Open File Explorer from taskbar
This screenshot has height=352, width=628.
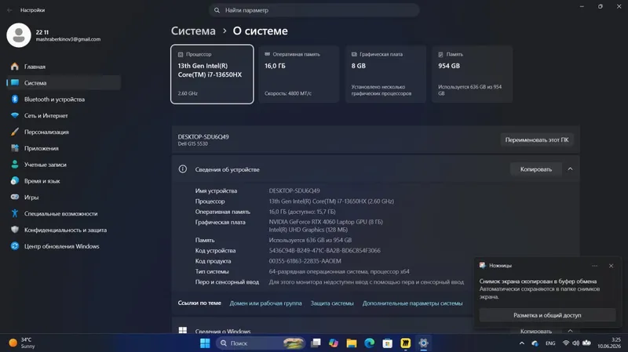(x=352, y=343)
